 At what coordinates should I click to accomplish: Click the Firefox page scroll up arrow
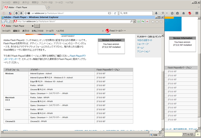coord(199,18)
